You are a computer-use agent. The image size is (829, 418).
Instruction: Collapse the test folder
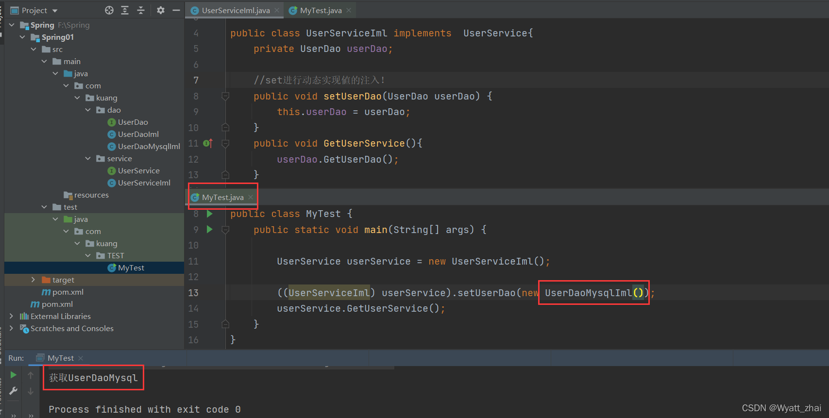pyautogui.click(x=44, y=207)
